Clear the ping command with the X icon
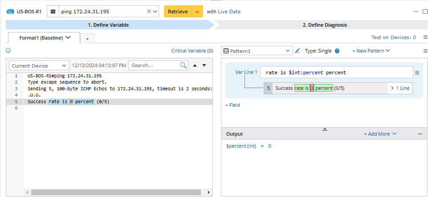Screen dimensions: 428x197 [149, 12]
